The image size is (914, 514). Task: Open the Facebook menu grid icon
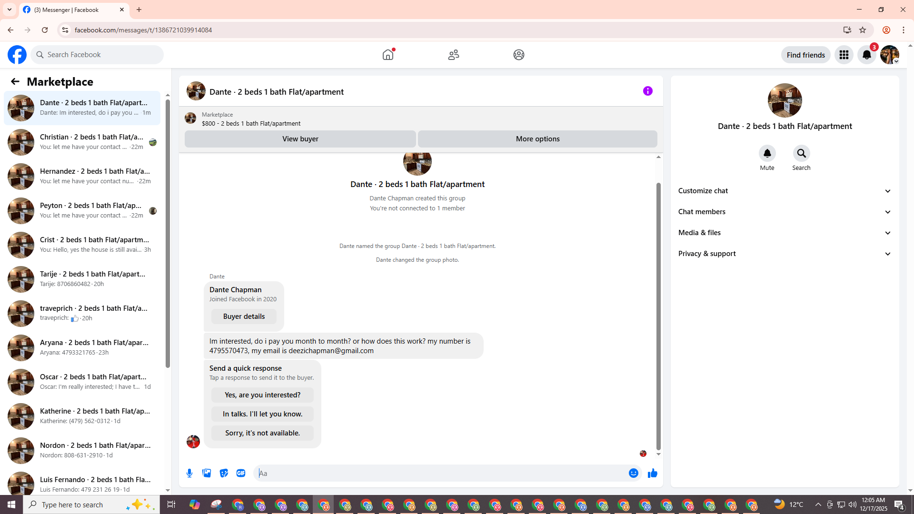844,55
